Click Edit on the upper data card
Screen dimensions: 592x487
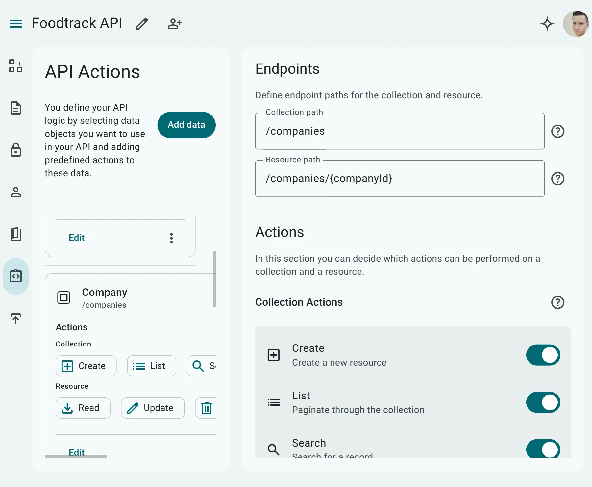click(77, 238)
